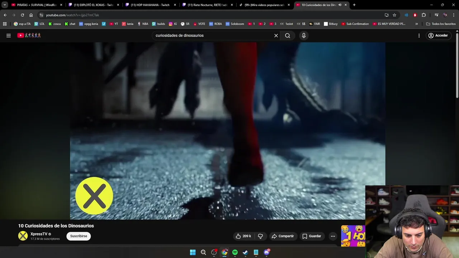Close the PIRATAS + SURVIVAL tab
Screen dimensions: 459x258
click(x=61, y=5)
